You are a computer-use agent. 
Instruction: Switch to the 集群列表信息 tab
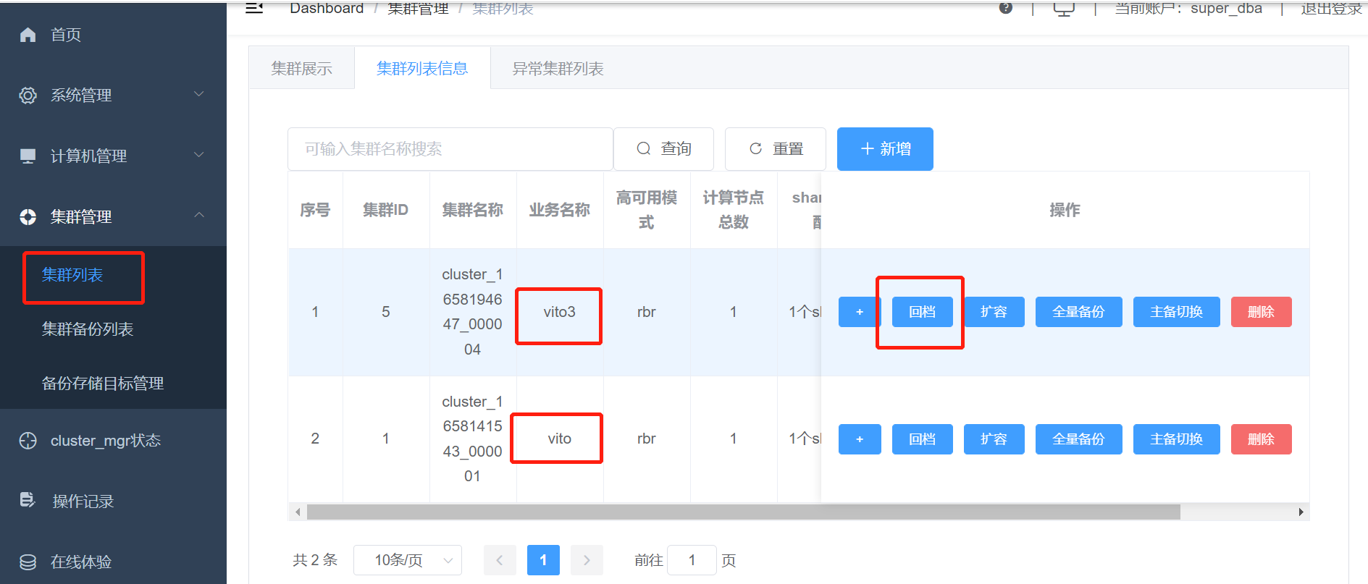click(x=422, y=69)
